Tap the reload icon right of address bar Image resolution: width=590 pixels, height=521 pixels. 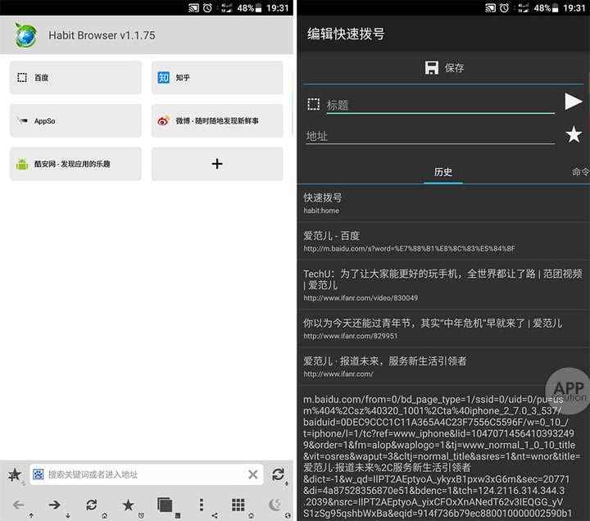tap(279, 474)
